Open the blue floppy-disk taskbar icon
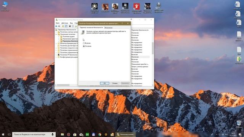This screenshot has width=244, height=137. point(93,134)
